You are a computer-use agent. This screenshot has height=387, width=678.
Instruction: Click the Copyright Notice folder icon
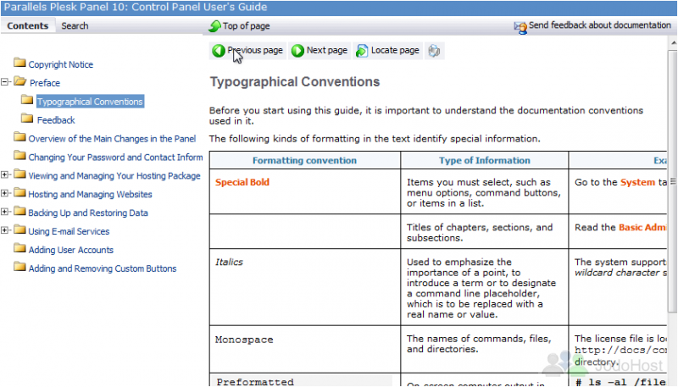[x=19, y=63]
